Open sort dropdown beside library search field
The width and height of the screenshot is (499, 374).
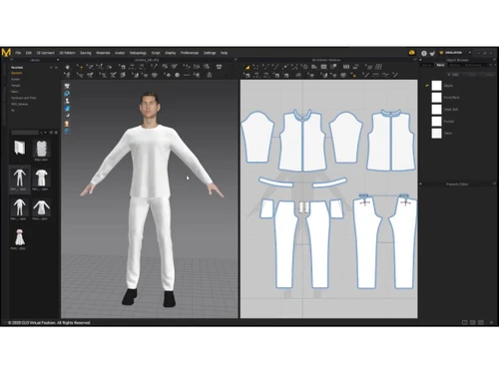[x=45, y=133]
